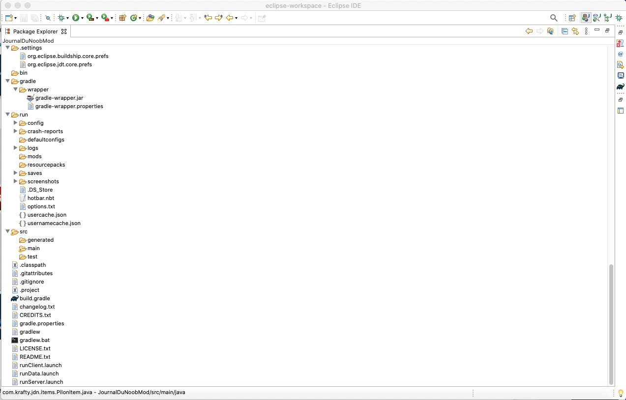626x400 pixels.
Task: Select the Package Explorer tab
Action: pos(35,31)
